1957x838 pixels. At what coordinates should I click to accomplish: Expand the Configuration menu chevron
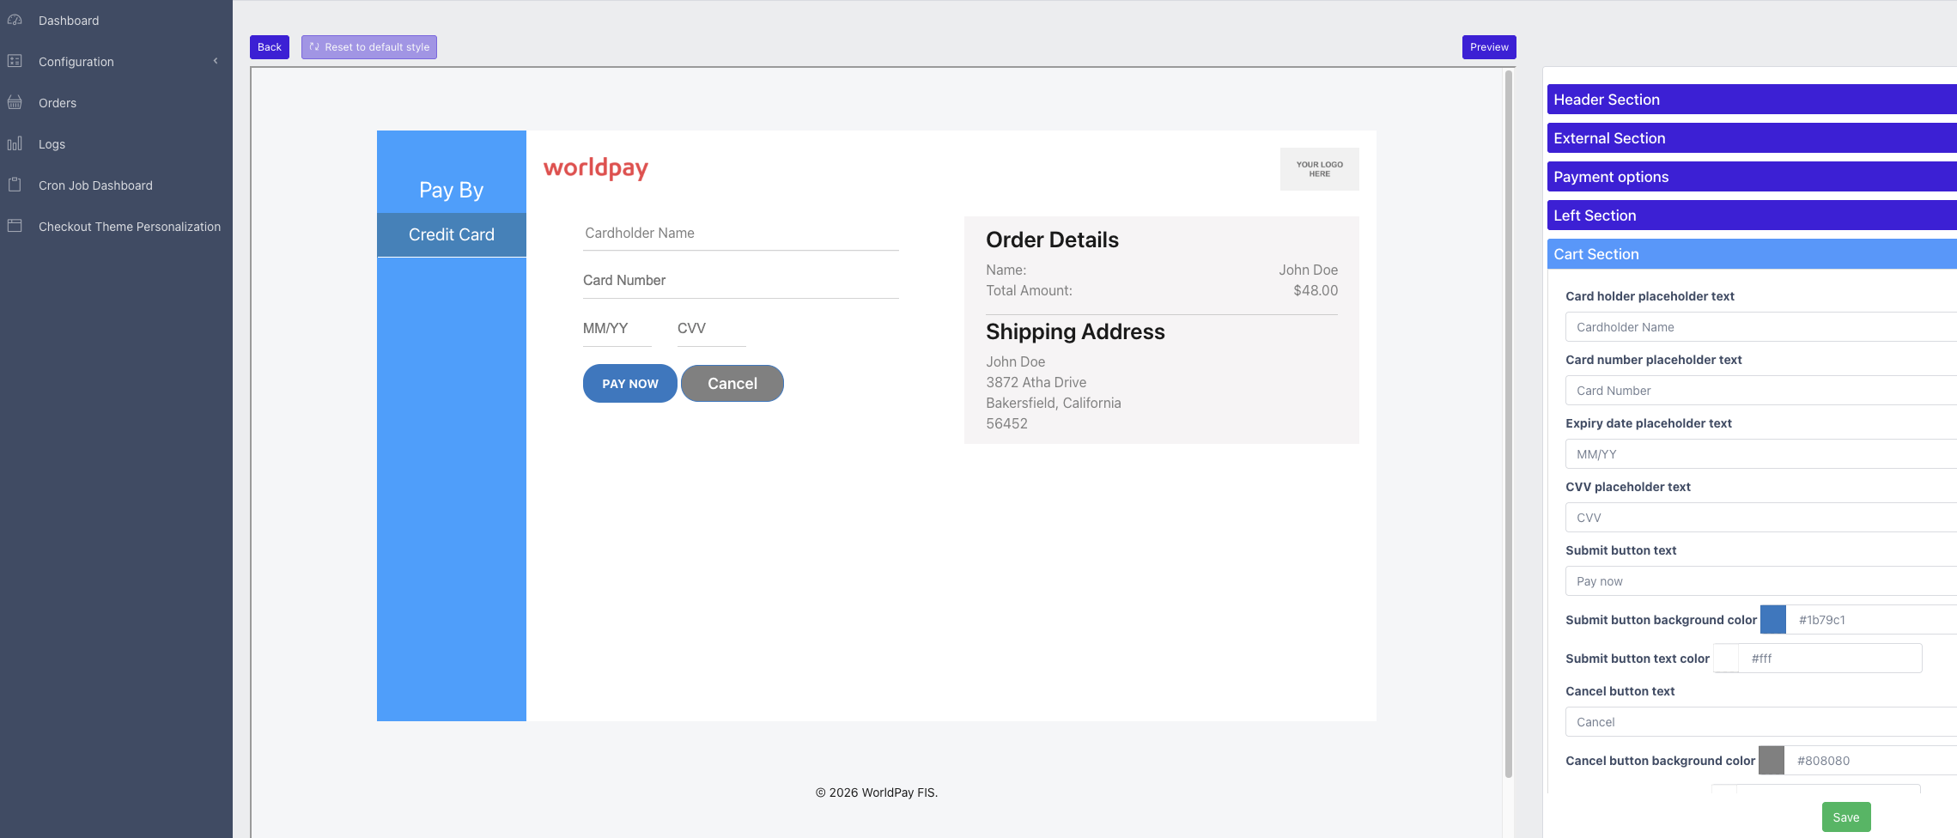pyautogui.click(x=216, y=61)
